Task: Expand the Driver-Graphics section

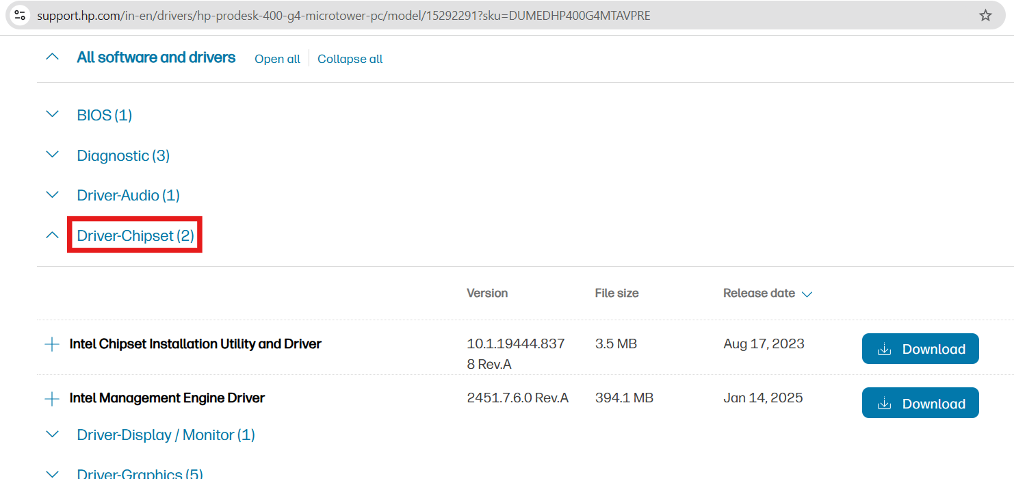Action: [53, 472]
